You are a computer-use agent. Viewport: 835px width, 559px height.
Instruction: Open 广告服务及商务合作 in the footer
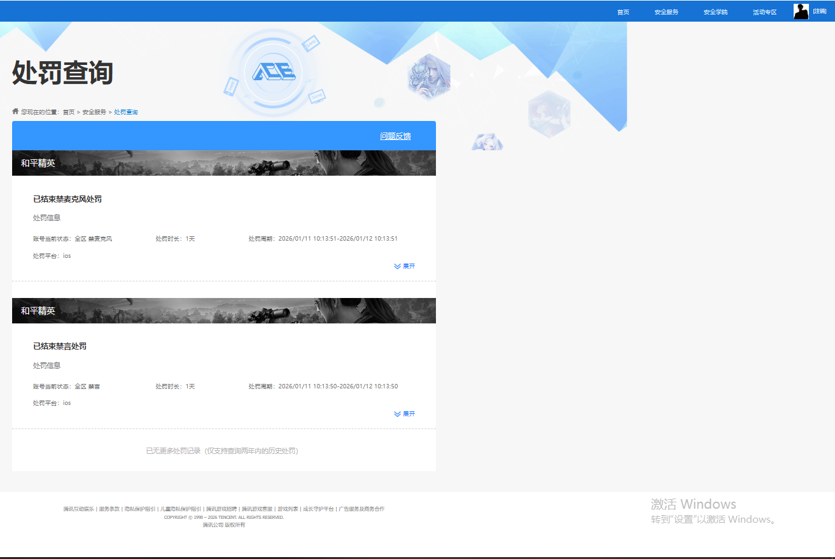pyautogui.click(x=361, y=509)
